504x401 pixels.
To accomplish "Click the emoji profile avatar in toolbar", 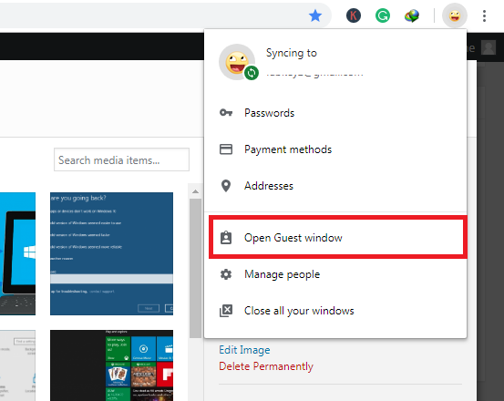I will tap(455, 15).
